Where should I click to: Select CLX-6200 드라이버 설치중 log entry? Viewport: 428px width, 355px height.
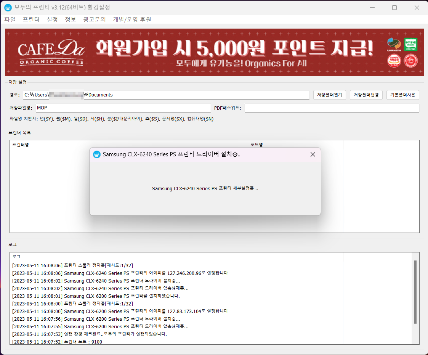pyautogui.click(x=96, y=319)
